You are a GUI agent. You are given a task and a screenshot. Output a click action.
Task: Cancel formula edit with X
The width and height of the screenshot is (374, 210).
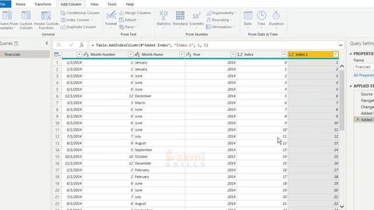pyautogui.click(x=59, y=45)
